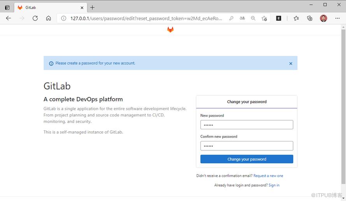Select the GitLab browser tab
The width and height of the screenshot is (346, 201).
(x=51, y=7)
